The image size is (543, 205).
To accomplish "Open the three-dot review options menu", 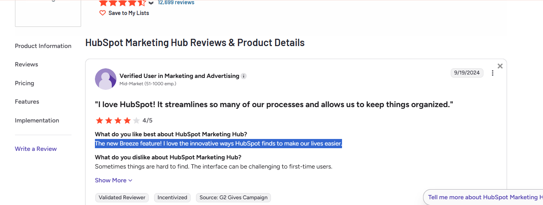I will point(493,73).
